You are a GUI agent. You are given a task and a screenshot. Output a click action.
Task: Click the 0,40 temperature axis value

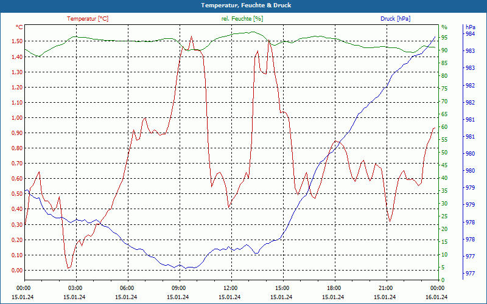[x=17, y=209]
